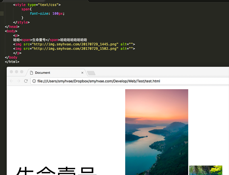Click the browser window zoom dot
Screen dimensions: 229x175
pyautogui.click(x=22, y=72)
